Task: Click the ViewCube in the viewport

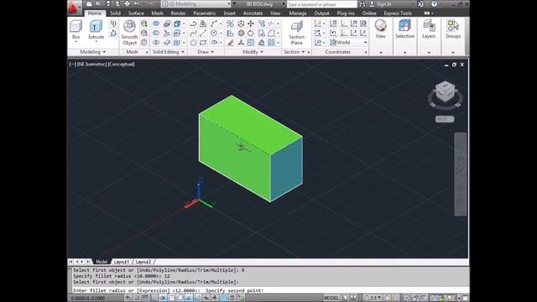Action: 445,91
